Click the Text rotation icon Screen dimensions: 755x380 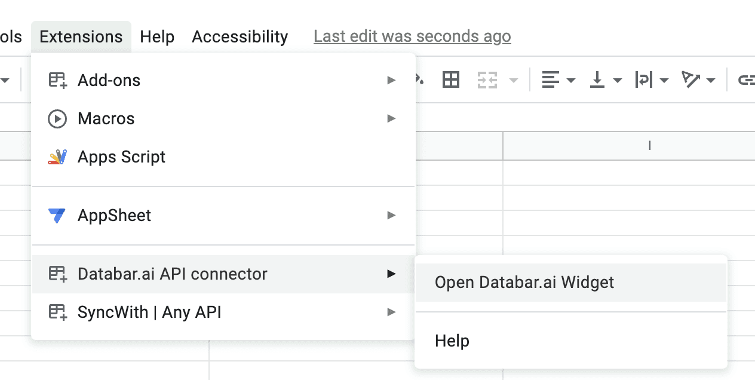[x=690, y=79]
